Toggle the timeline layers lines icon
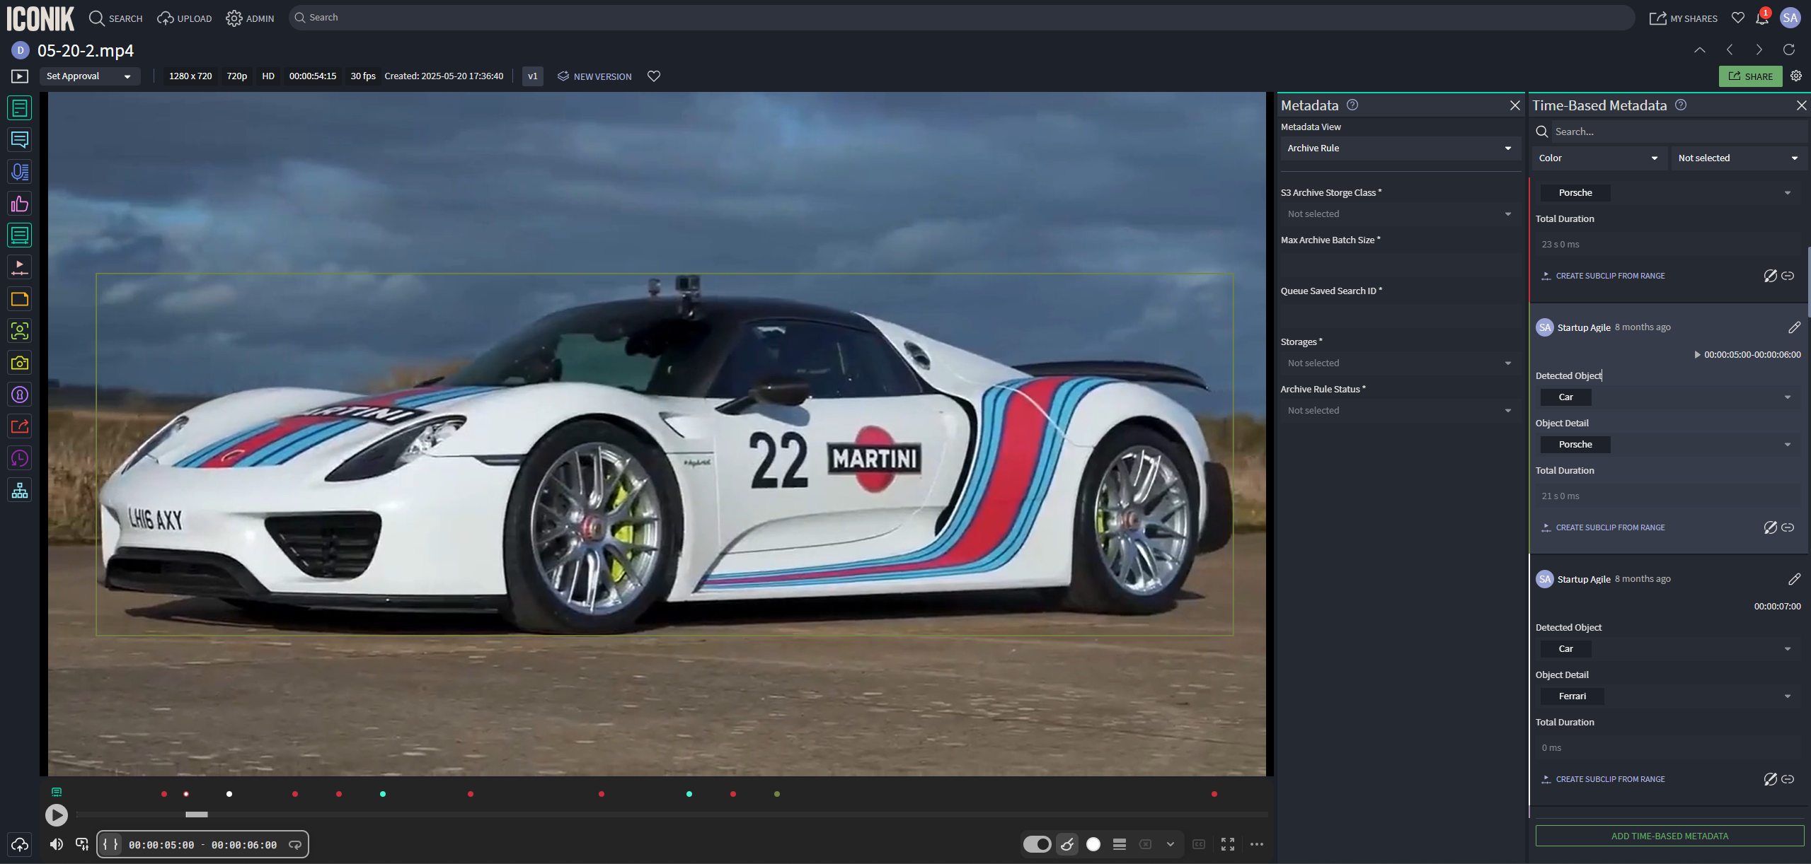Viewport: 1811px width, 864px height. [1120, 844]
